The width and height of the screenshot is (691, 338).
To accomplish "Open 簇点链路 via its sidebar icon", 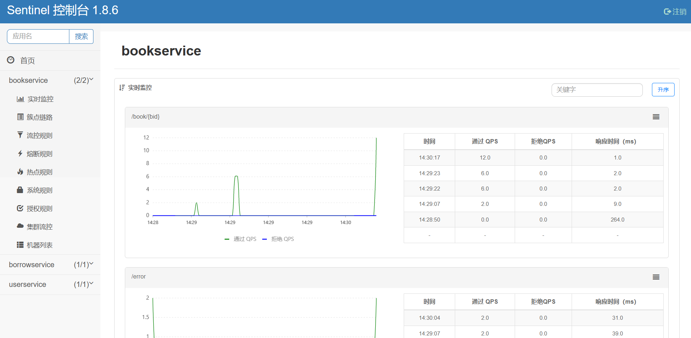I will (x=20, y=117).
